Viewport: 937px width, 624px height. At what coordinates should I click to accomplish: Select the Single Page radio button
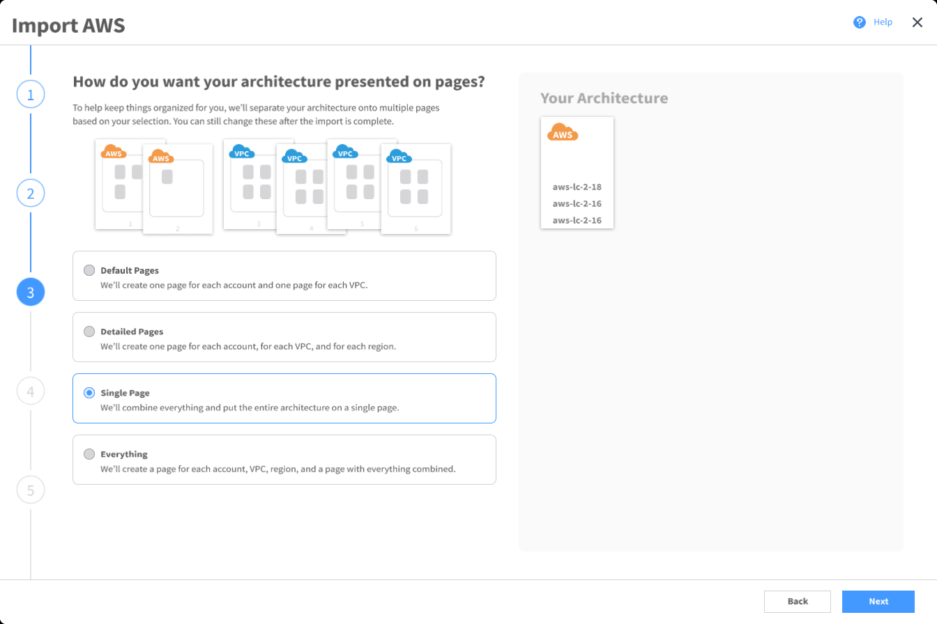point(89,393)
